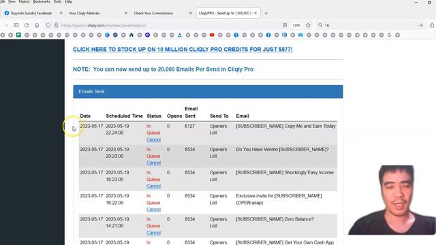The height and width of the screenshot is (245, 436).
Task: Select the 'Get Your Own Cash App' subject
Action: pos(285,242)
